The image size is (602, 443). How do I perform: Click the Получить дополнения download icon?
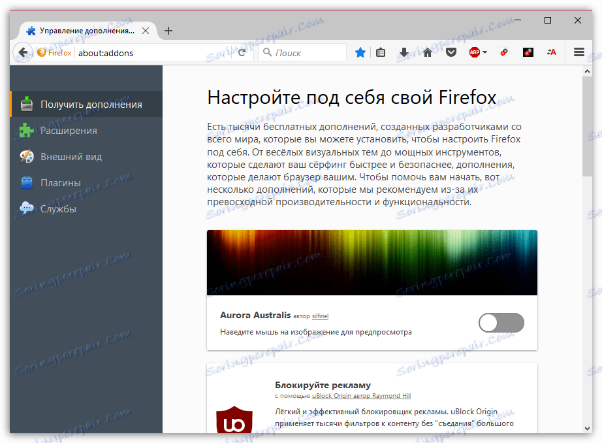coord(27,104)
